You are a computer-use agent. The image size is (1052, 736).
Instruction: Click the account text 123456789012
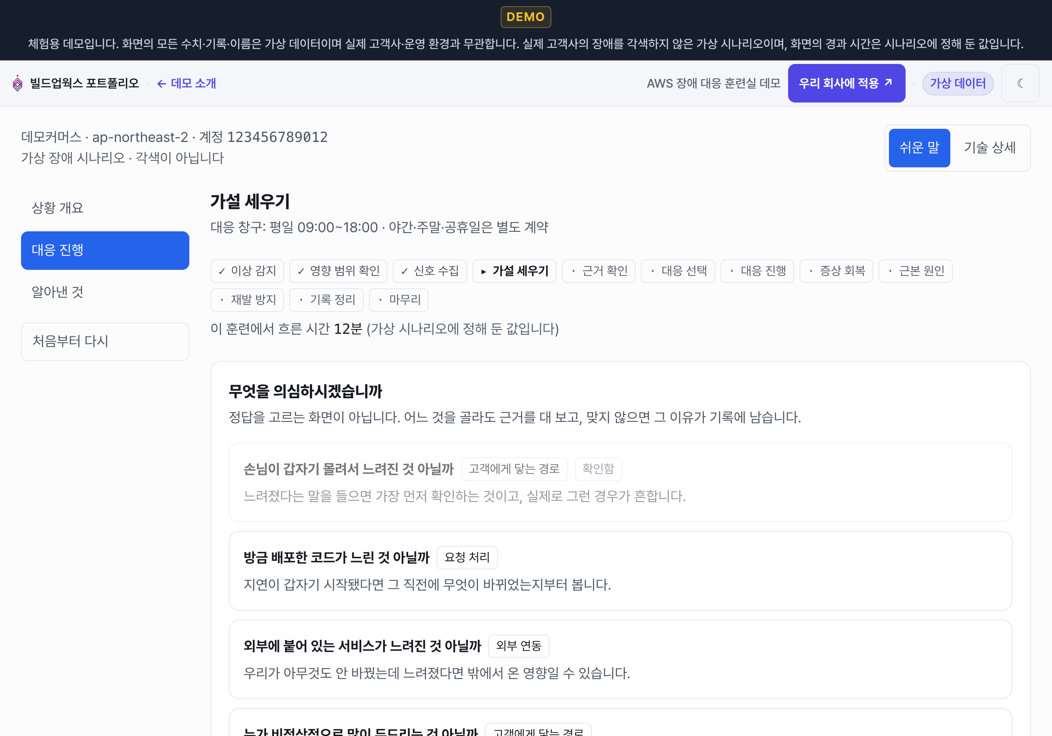click(277, 137)
